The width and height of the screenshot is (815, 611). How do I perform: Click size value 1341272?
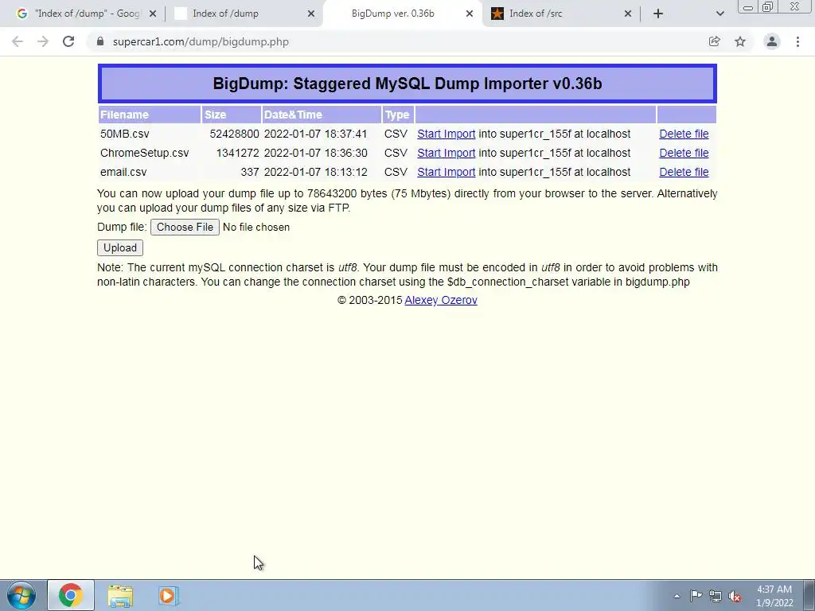pyautogui.click(x=237, y=153)
